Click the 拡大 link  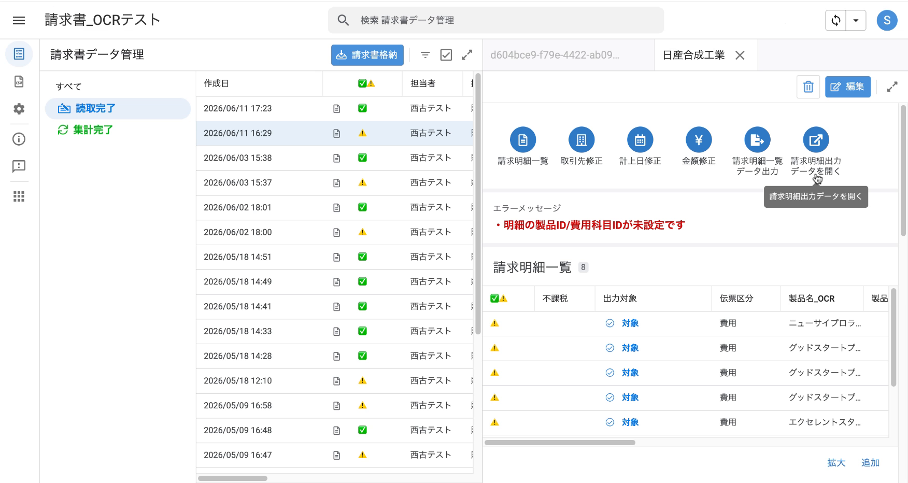[836, 463]
